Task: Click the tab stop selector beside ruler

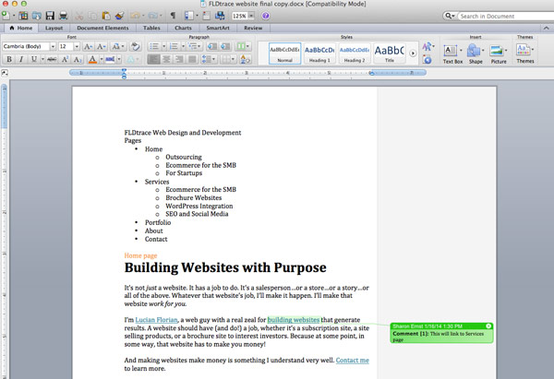Action: (x=5, y=73)
